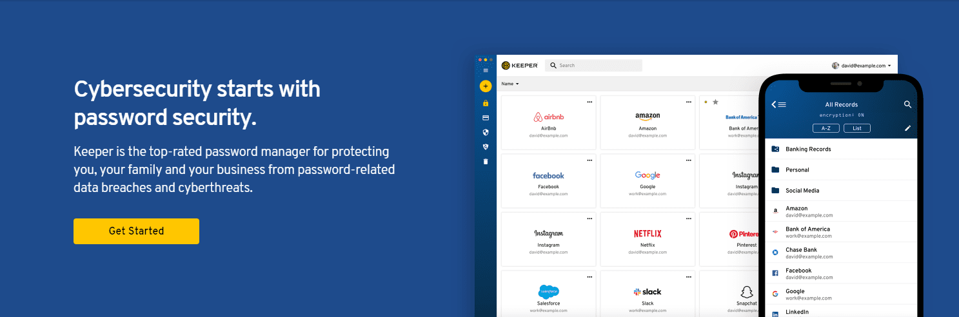Screen dimensions: 959x317
Task: Open the Facebook record in phone list
Action: [840, 273]
